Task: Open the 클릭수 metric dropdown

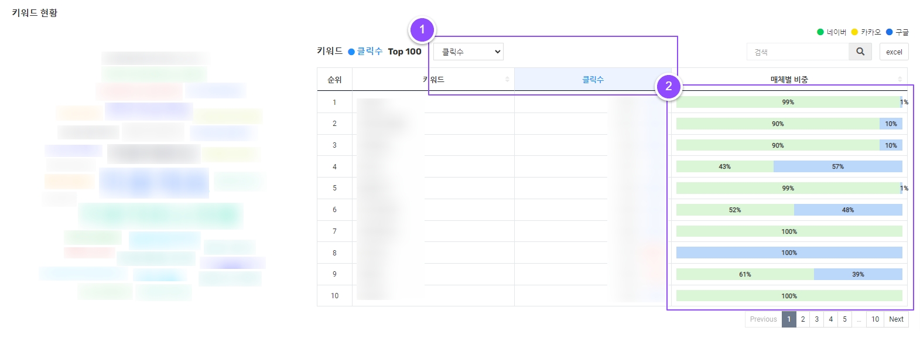Action: [468, 52]
